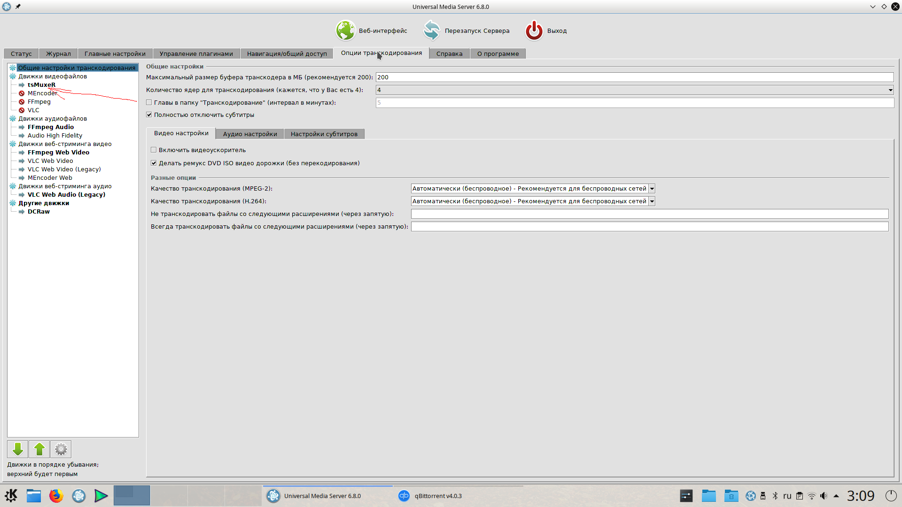This screenshot has width=902, height=507.
Task: Select the tsMuxeR engine entry
Action: 41,85
